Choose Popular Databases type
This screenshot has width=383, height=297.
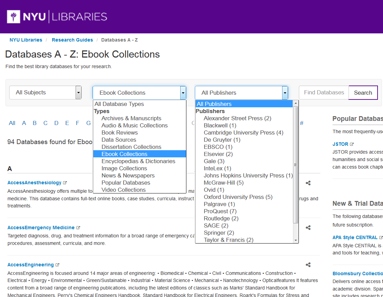(x=139, y=183)
